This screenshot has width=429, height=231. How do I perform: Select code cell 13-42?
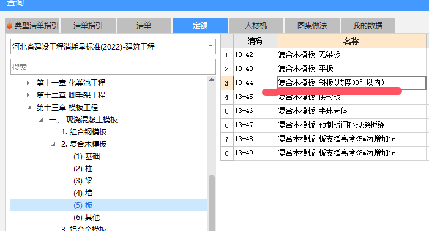[x=255, y=55]
